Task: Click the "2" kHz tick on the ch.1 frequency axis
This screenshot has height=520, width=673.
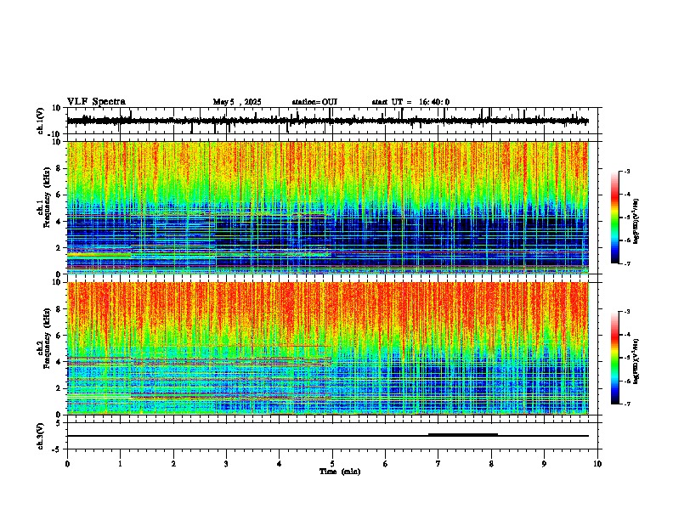Action: coord(59,248)
